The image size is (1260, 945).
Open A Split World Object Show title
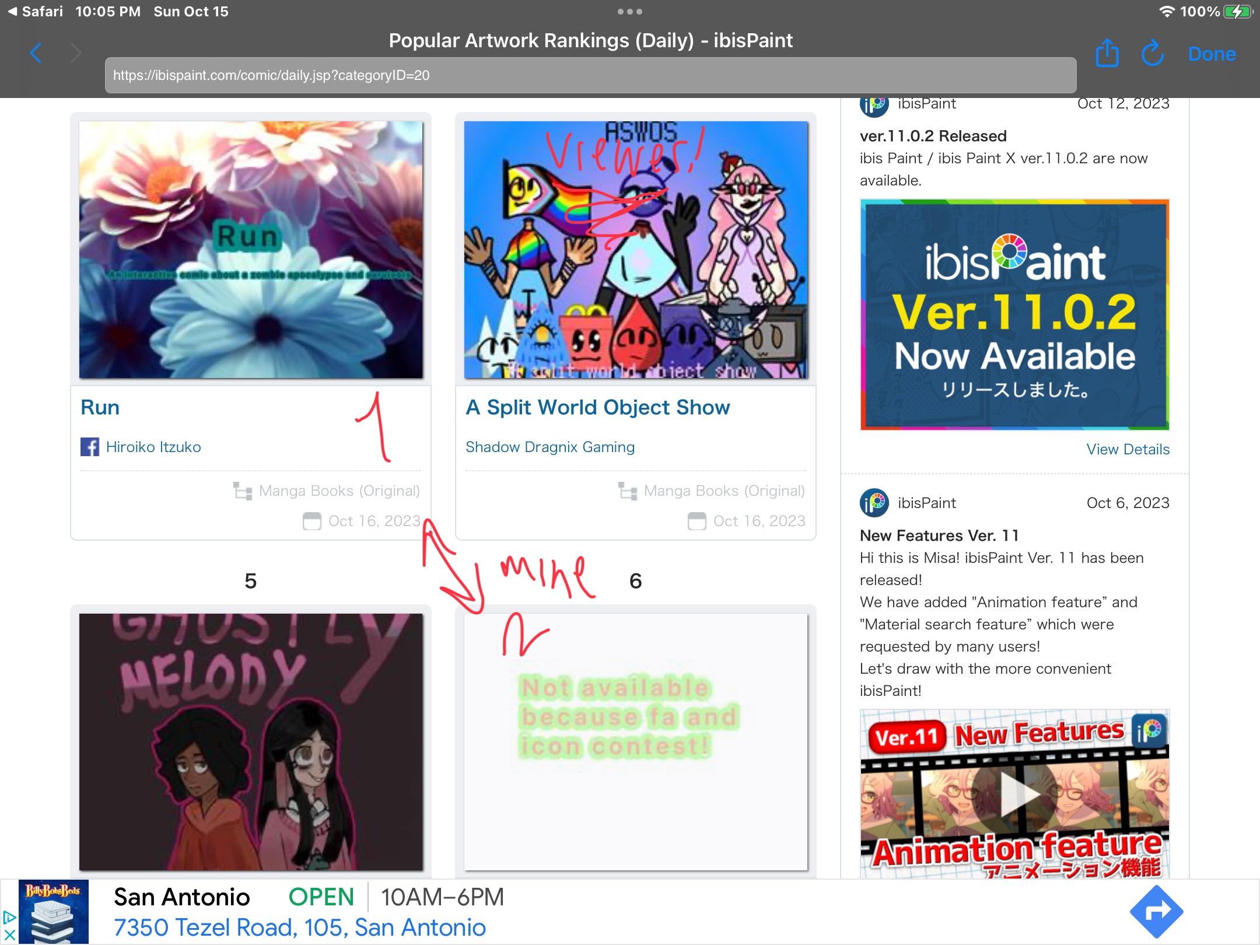coord(597,407)
